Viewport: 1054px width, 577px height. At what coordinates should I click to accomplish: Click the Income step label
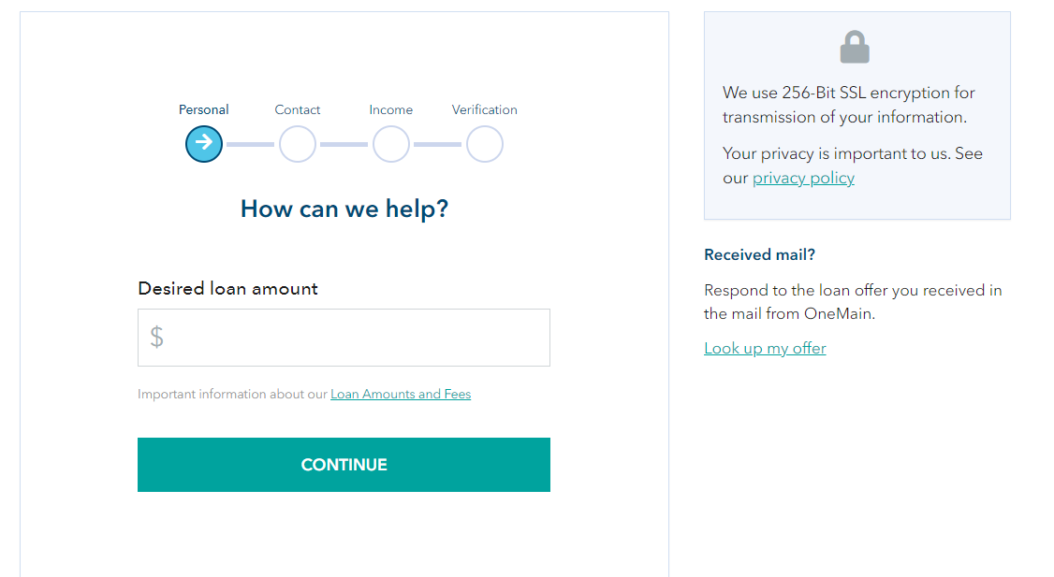(390, 109)
